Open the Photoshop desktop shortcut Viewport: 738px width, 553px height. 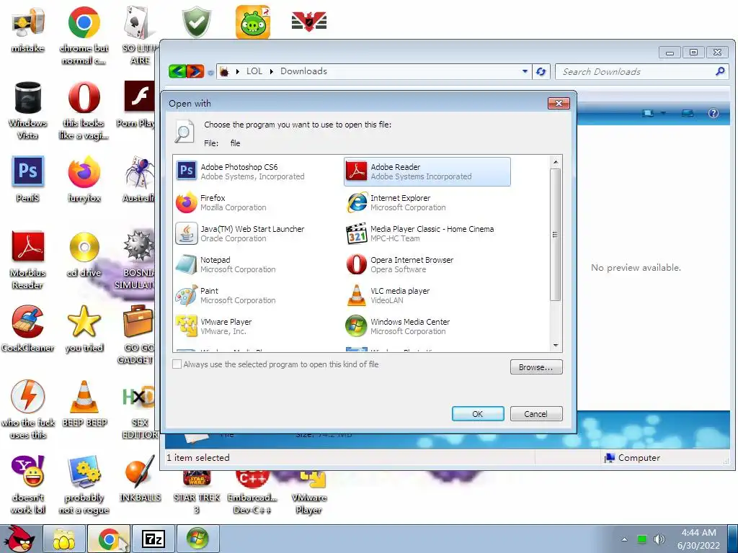(x=28, y=179)
